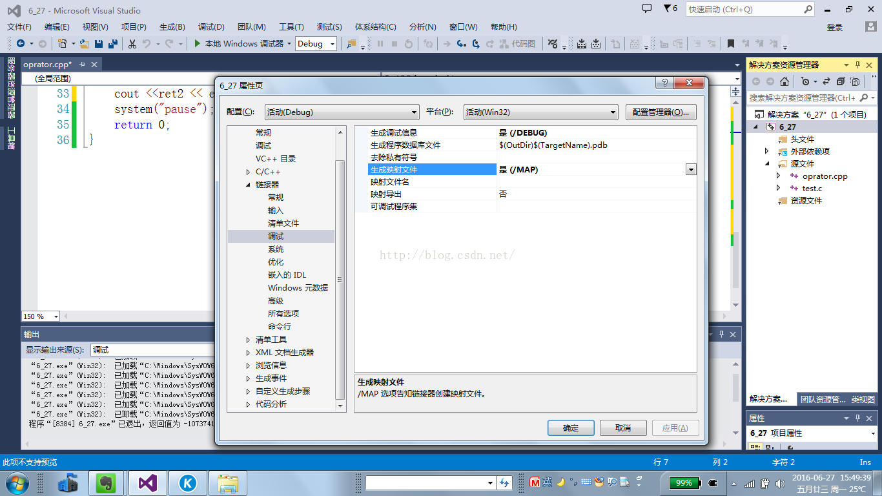Expand the XML 文档生成器 node
Screen dimensions: 882x496
[x=249, y=353]
